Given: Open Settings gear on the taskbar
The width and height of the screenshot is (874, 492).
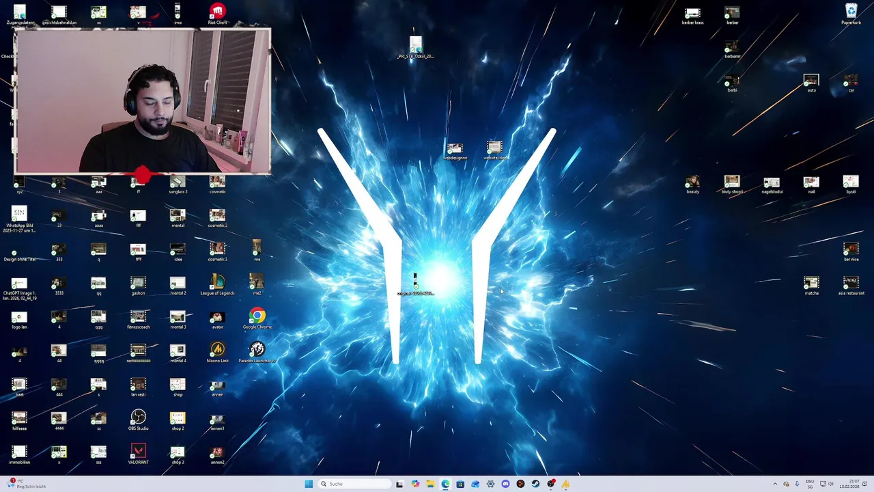Looking at the screenshot, I should 490,484.
